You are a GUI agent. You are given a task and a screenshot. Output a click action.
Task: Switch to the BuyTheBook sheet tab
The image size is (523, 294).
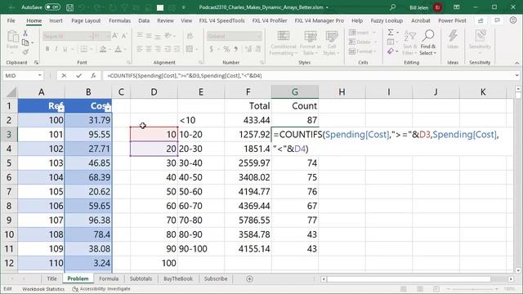tap(178, 278)
